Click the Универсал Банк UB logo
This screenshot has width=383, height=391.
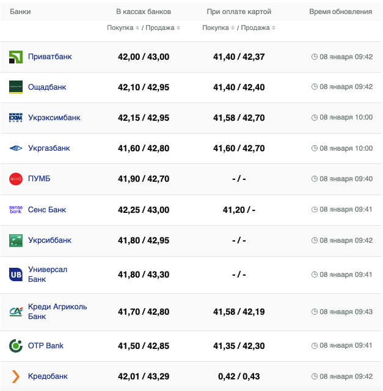16,275
